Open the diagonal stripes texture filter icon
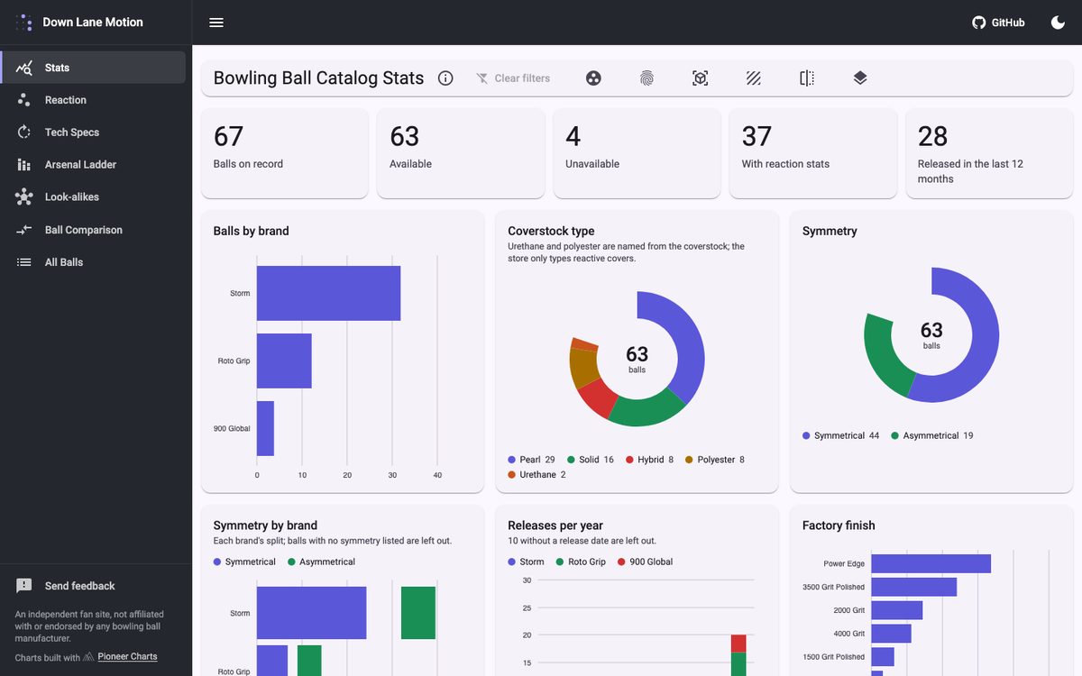Viewport: 1082px width, 676px height. pyautogui.click(x=754, y=78)
